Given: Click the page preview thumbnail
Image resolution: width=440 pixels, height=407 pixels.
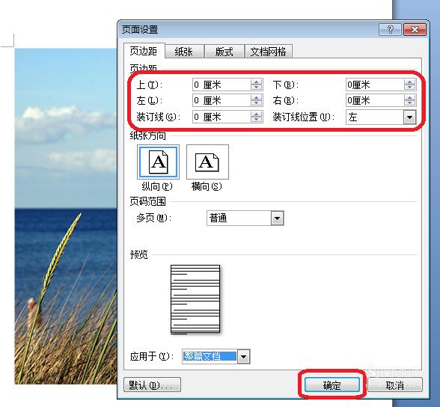Looking at the screenshot, I should pos(195,299).
